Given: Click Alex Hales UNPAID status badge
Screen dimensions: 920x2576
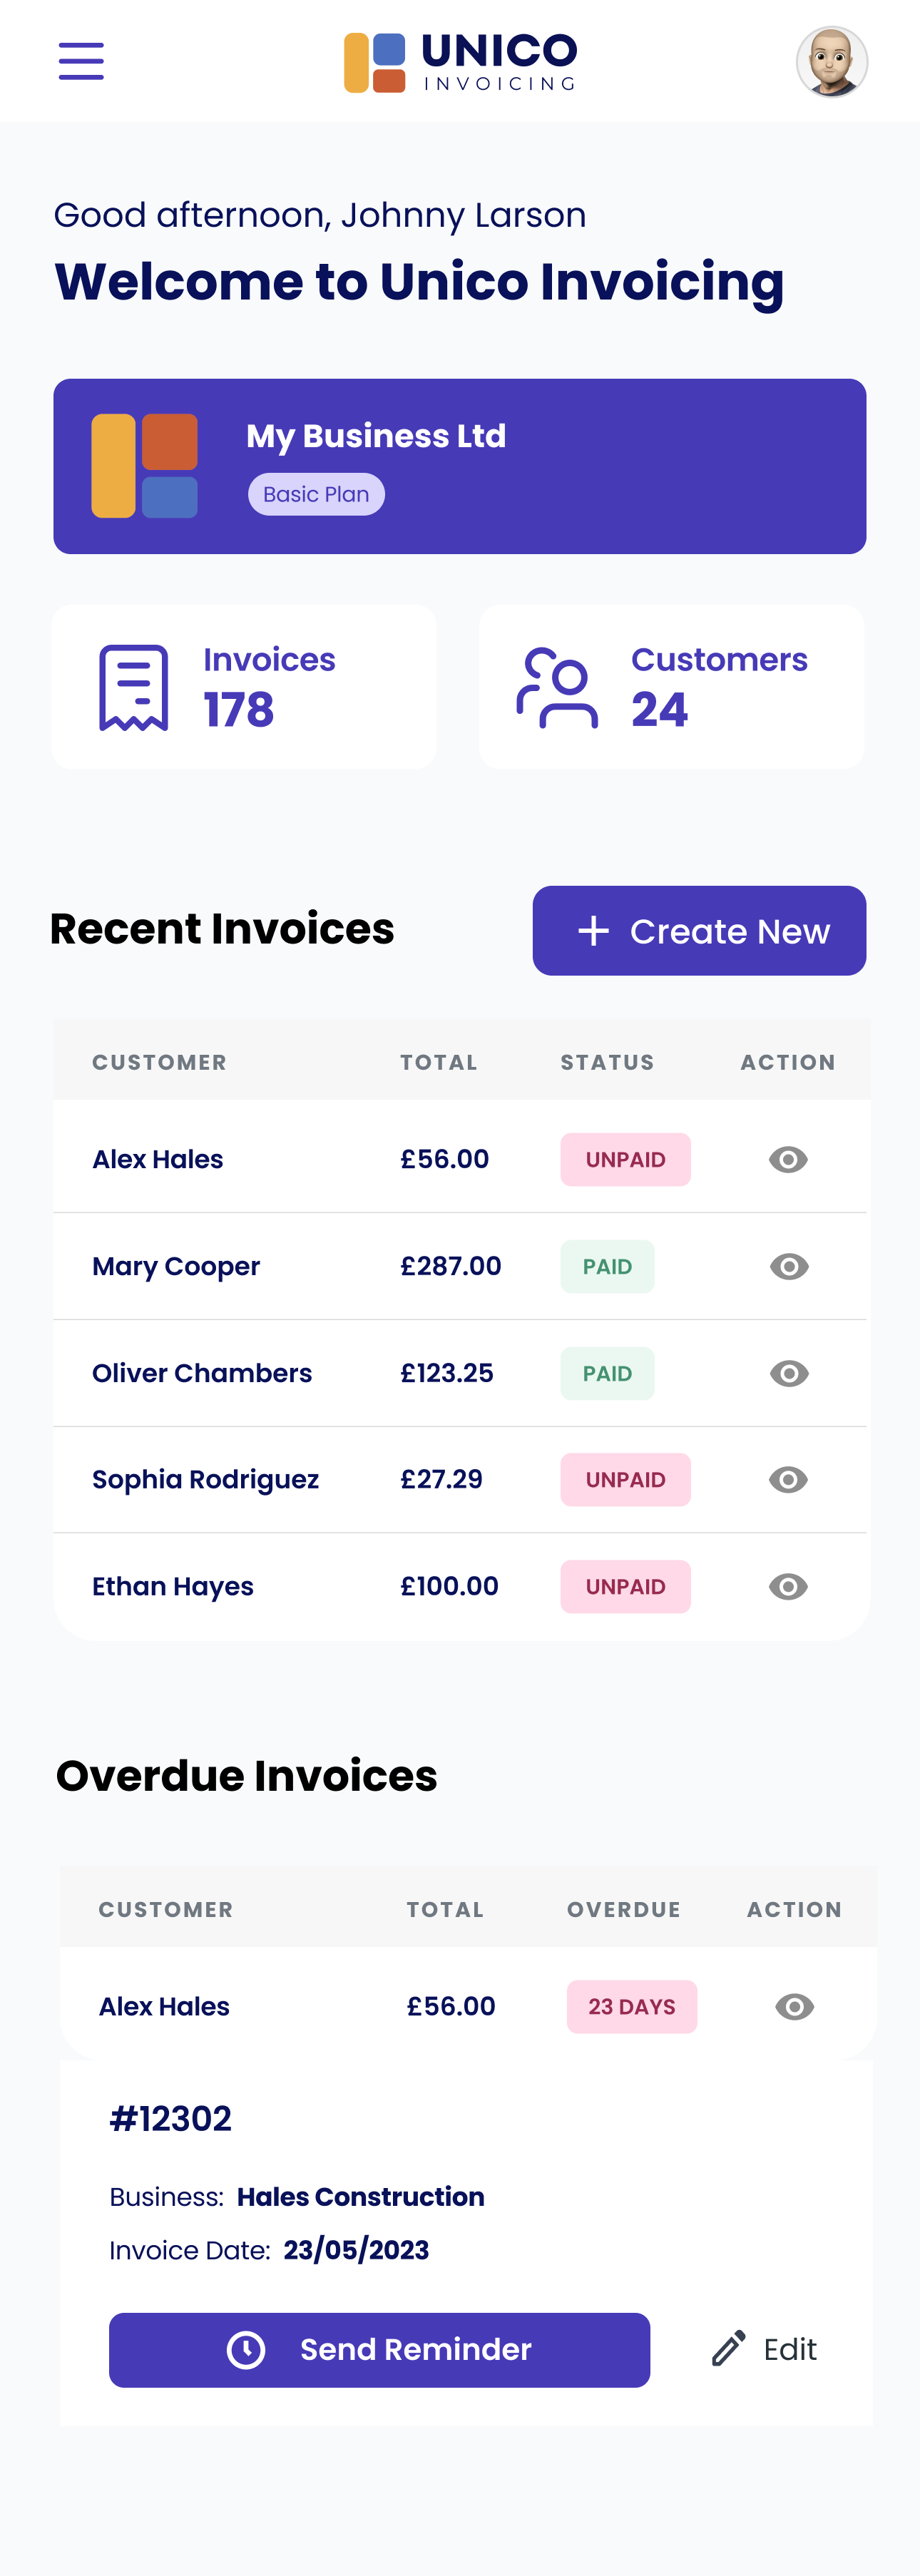Looking at the screenshot, I should (625, 1159).
